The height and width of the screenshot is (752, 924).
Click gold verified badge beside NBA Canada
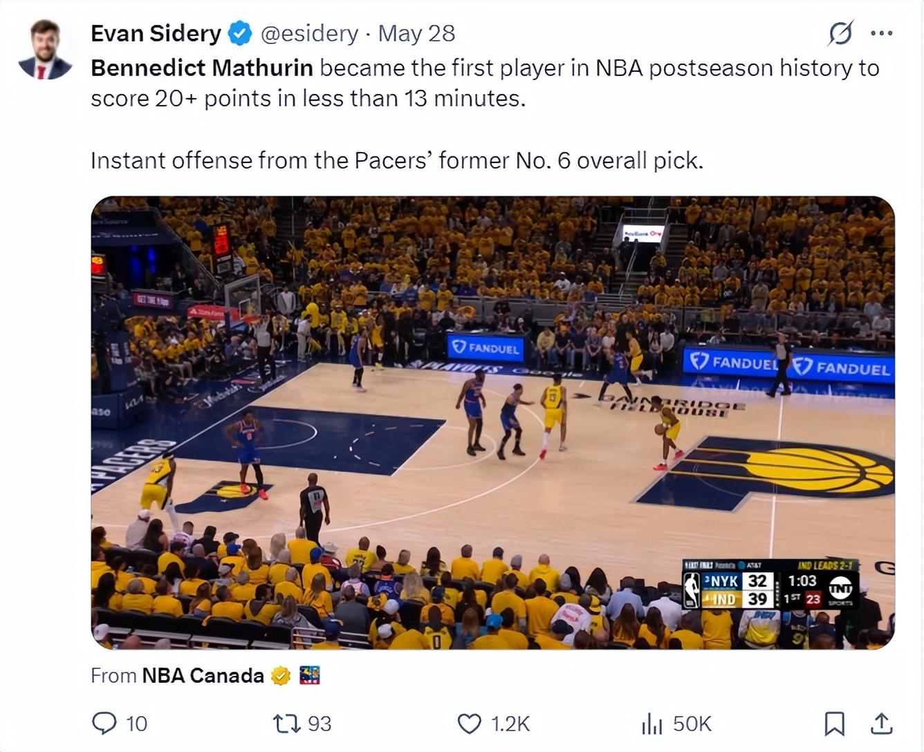280,675
